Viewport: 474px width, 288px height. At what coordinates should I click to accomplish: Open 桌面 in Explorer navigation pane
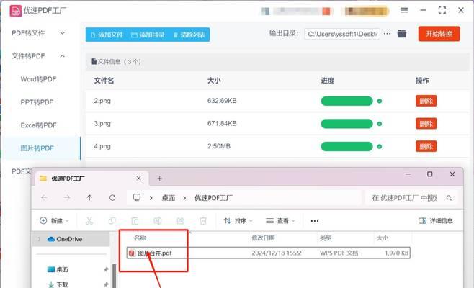58,269
